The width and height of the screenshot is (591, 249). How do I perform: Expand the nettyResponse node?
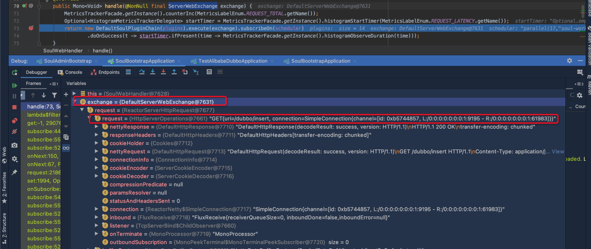[96, 126]
